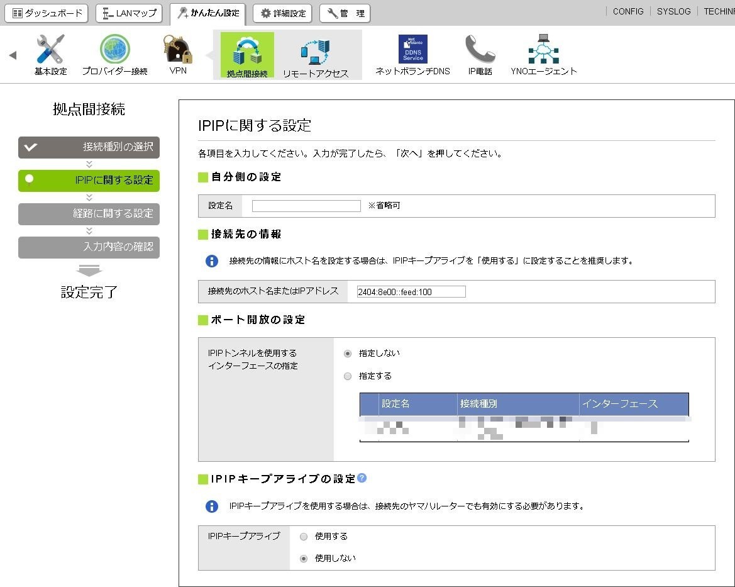Screen dimensions: 735x587
Task: Select 使用する for IPIPキープアライブ
Action: coord(304,536)
